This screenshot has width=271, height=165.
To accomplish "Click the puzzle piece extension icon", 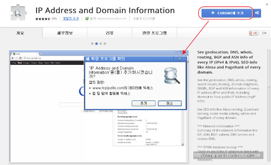I will (x=18, y=13).
